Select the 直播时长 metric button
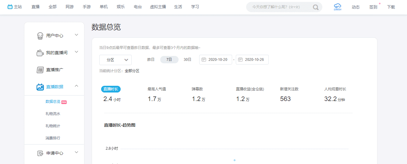407x164 pixels. pos(111,89)
